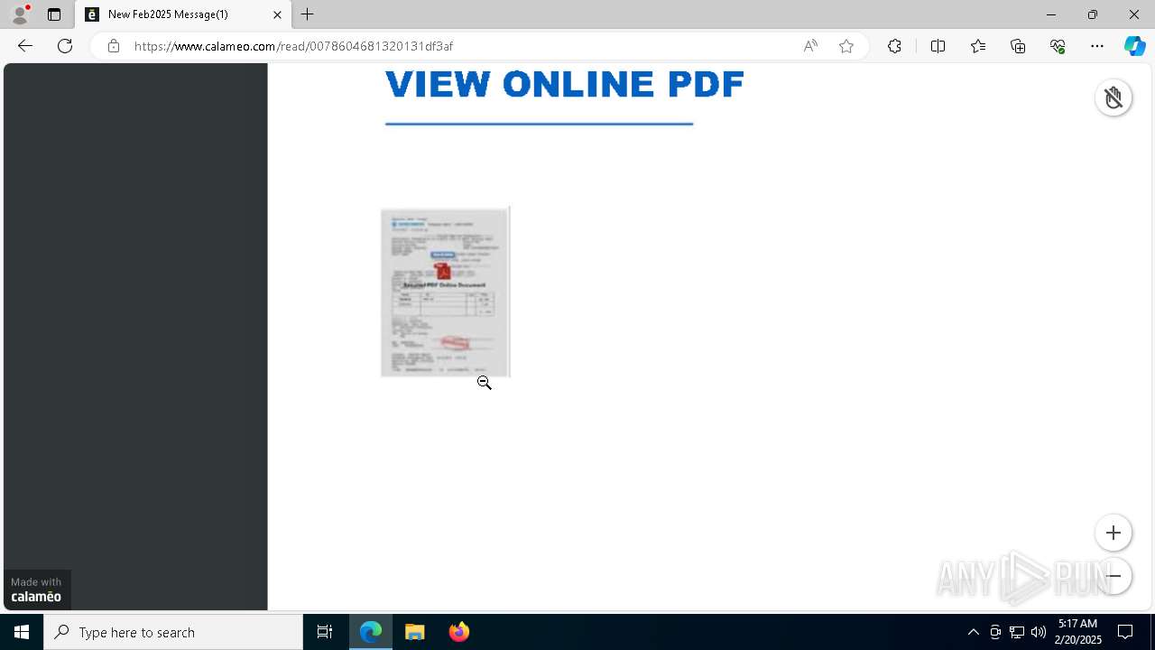Image resolution: width=1155 pixels, height=650 pixels.
Task: Enable Read Aloud for this page
Action: click(x=810, y=46)
